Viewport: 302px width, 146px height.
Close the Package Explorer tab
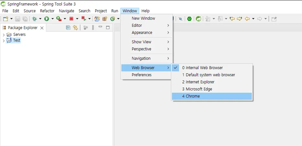(42, 28)
